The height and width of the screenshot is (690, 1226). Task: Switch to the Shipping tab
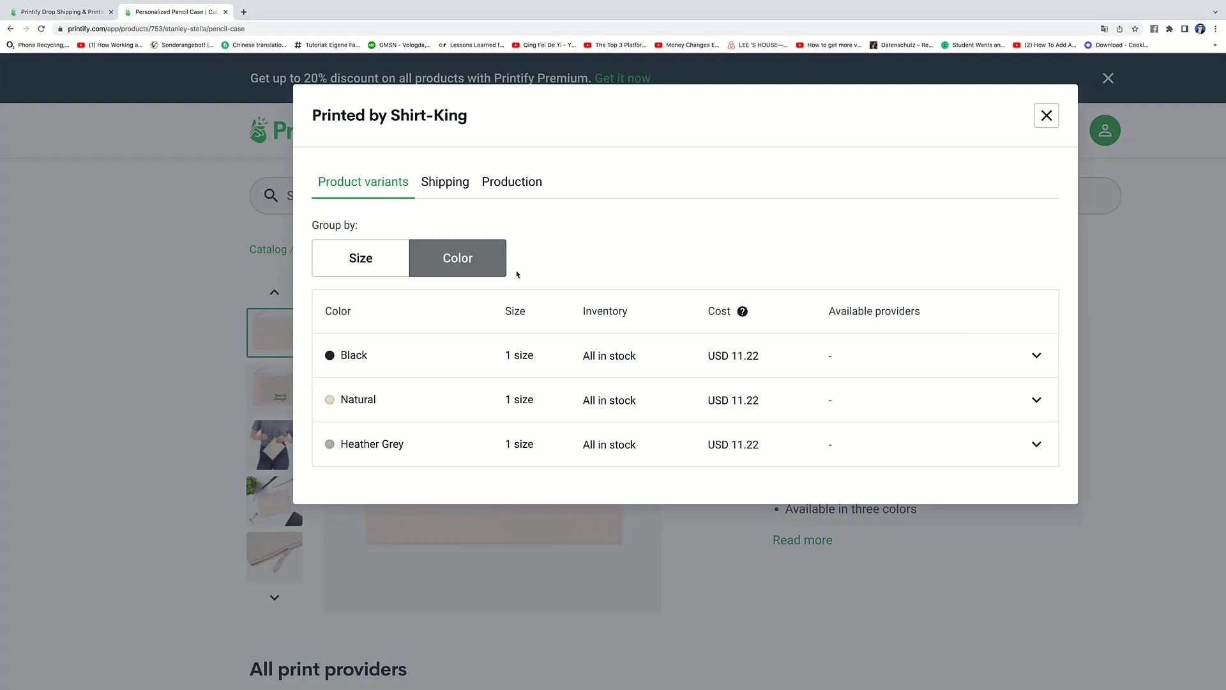point(445,182)
